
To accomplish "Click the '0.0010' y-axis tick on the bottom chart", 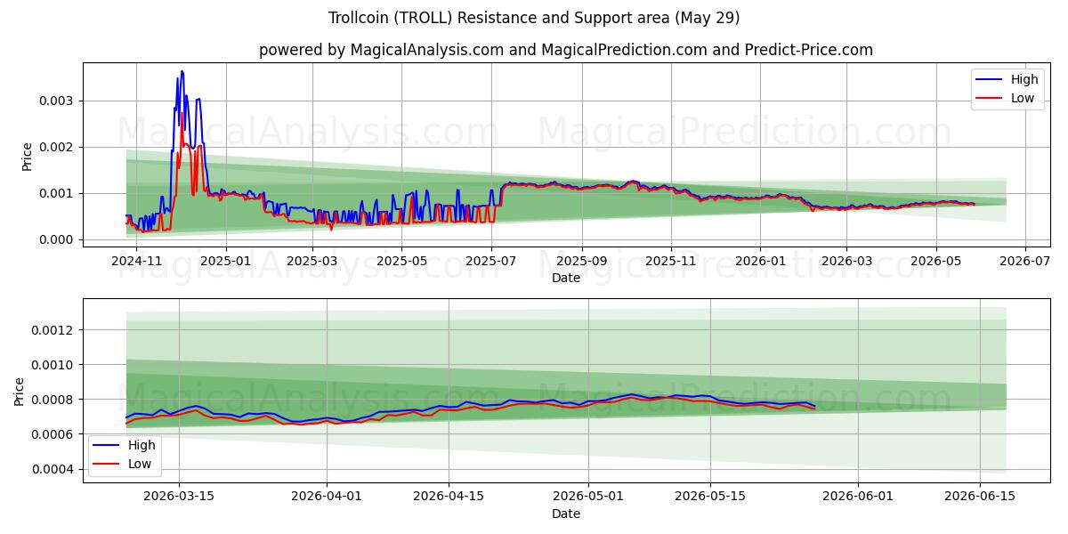I will tap(54, 365).
